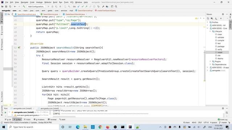Click the 'aemgeeks' breadcrumb

[6, 10]
